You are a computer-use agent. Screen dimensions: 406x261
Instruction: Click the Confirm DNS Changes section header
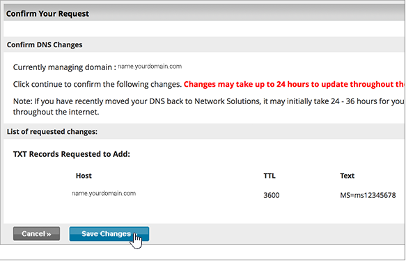pyautogui.click(x=45, y=44)
